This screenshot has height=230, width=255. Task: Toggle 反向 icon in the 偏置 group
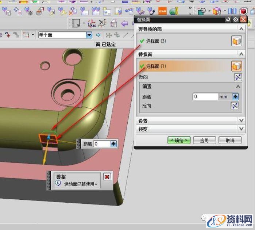pyautogui.click(x=235, y=106)
